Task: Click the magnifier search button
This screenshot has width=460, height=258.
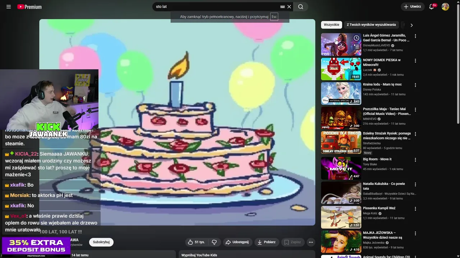Action: [301, 7]
